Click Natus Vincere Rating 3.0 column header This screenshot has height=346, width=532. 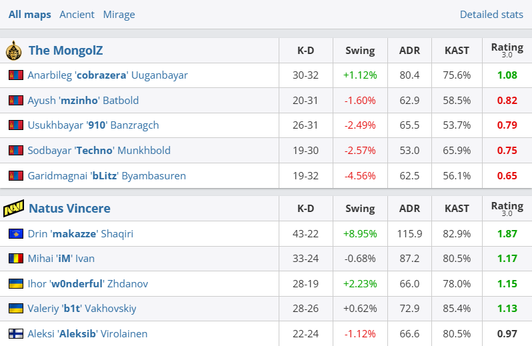(507, 209)
